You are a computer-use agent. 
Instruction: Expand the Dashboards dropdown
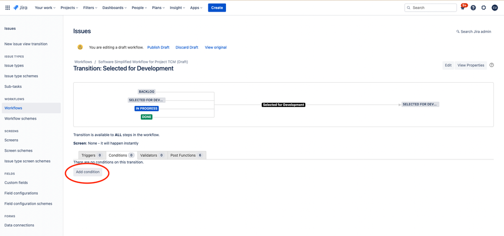pos(115,8)
